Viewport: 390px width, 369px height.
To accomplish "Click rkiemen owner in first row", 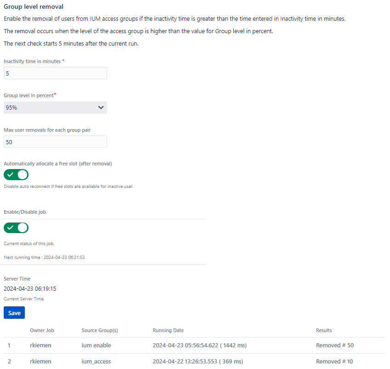I will 40,346.
